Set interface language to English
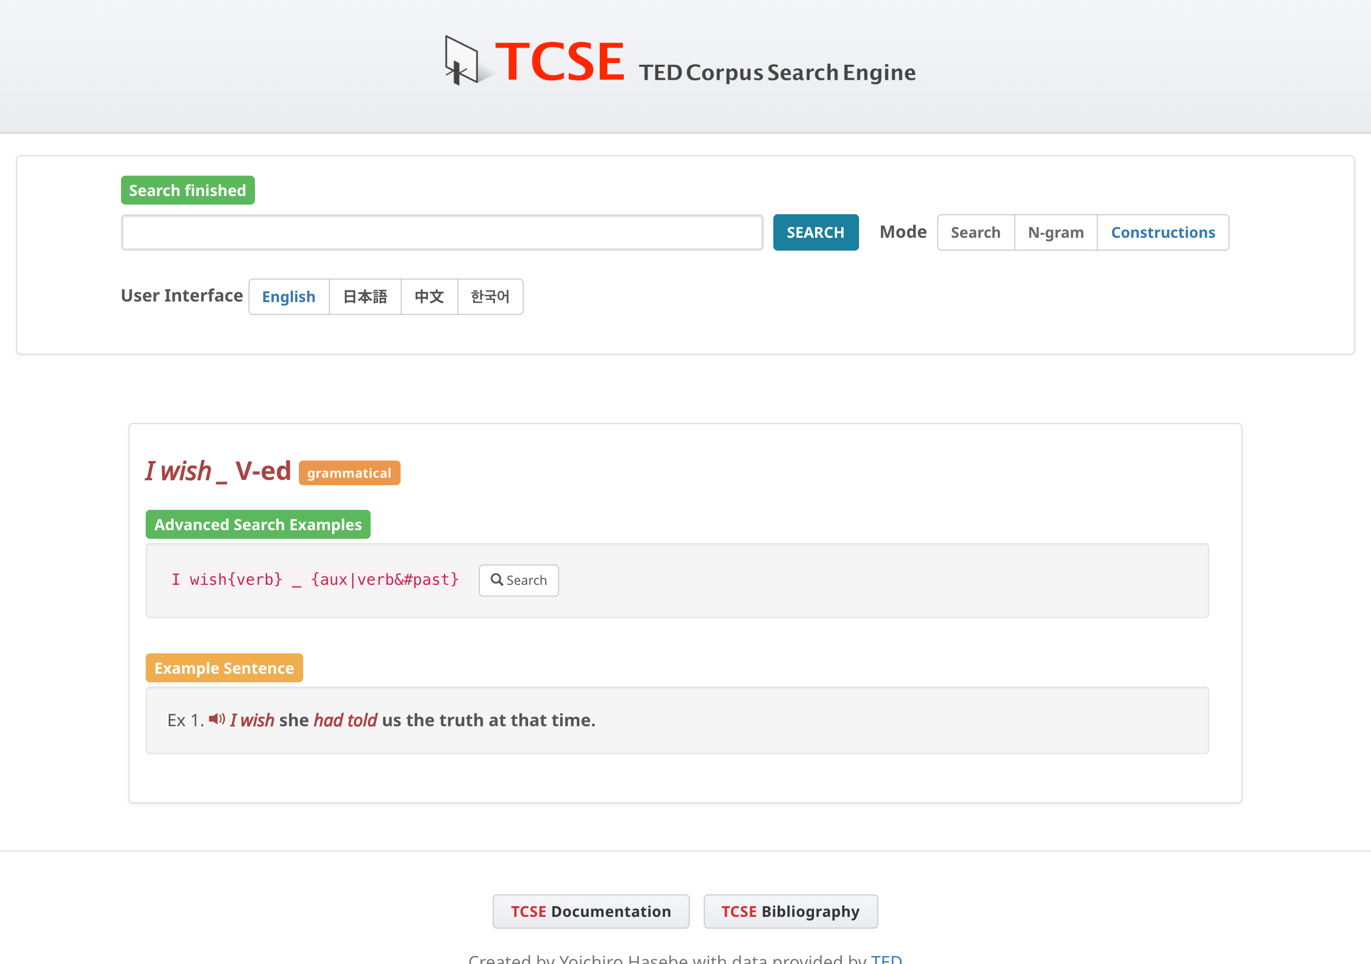The image size is (1371, 964). 289,297
